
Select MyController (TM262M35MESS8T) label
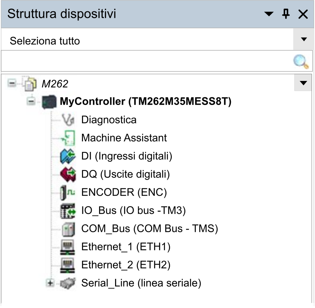(145, 102)
